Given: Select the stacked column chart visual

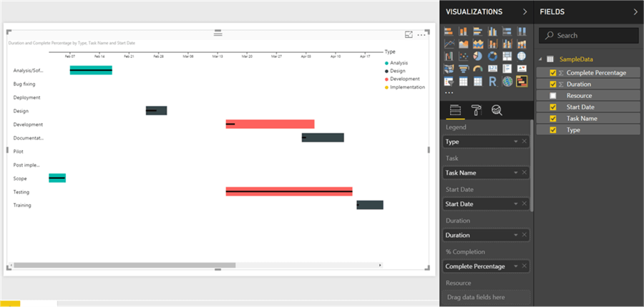Looking at the screenshot, I should point(463,31).
